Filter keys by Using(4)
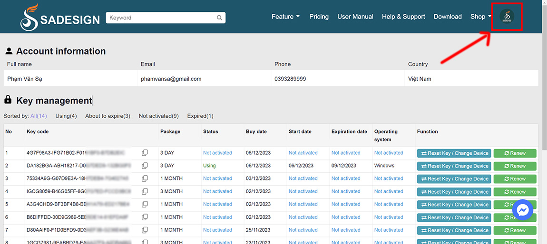The height and width of the screenshot is (244, 547). (66, 116)
